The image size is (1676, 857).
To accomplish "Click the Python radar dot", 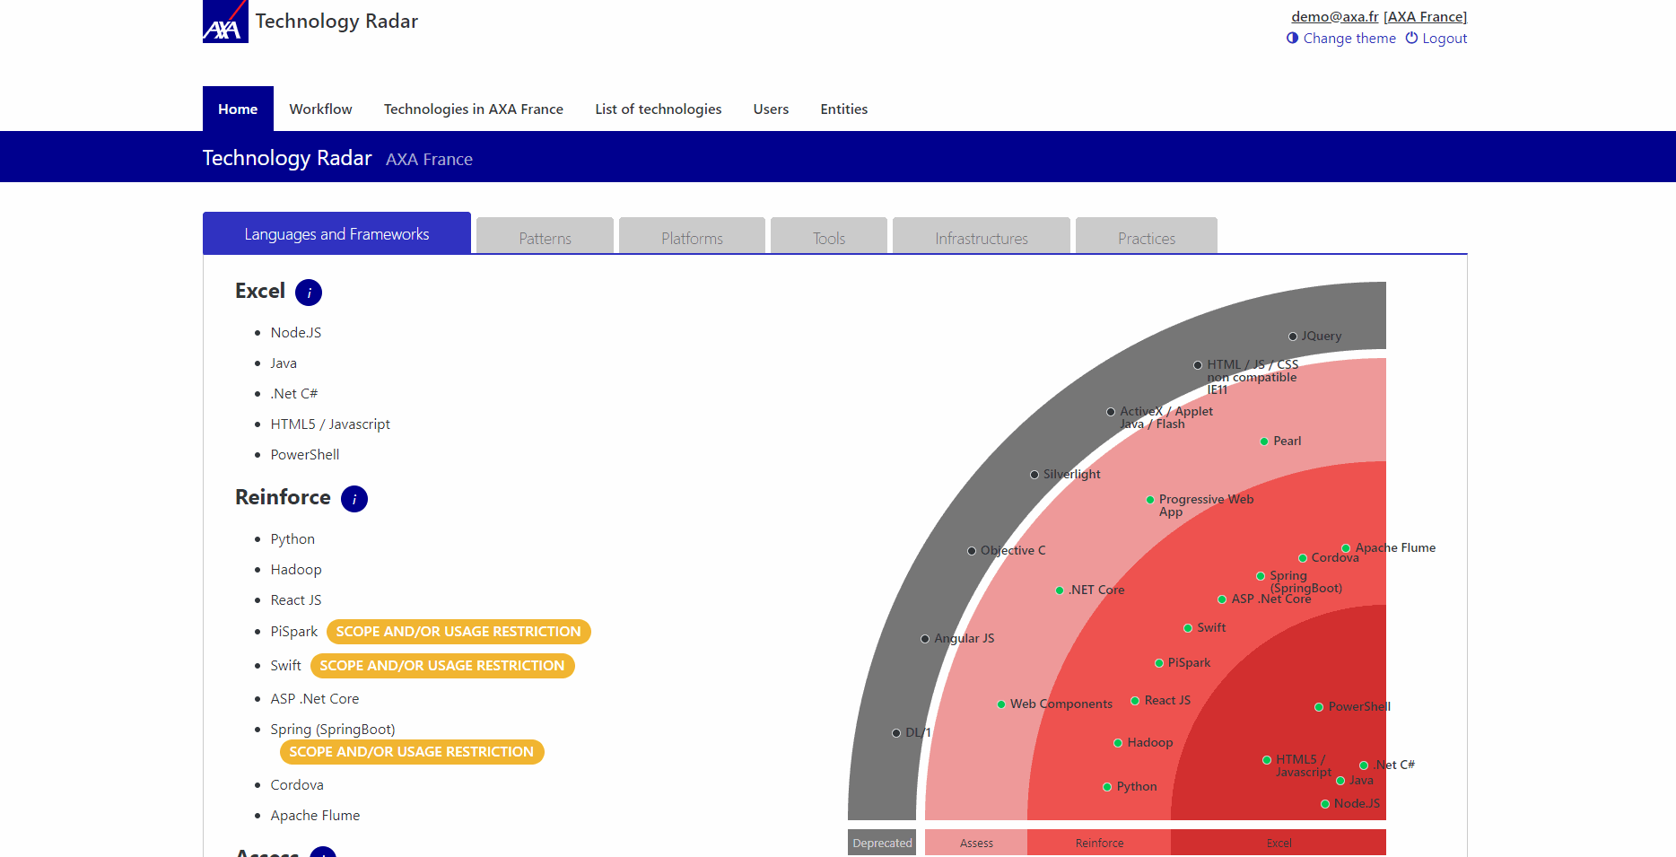I will [1107, 787].
